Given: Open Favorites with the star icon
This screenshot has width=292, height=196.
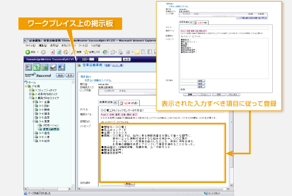Looking at the screenshot, I should click(86, 52).
